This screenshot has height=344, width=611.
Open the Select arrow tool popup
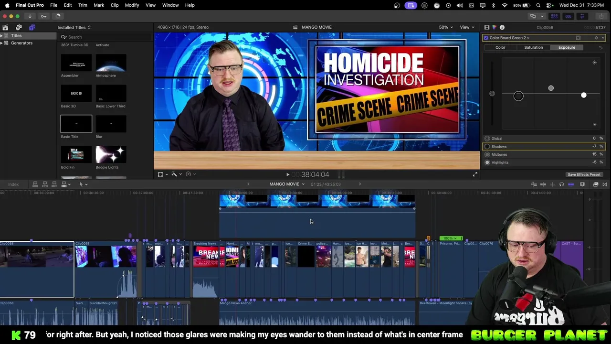[83, 184]
